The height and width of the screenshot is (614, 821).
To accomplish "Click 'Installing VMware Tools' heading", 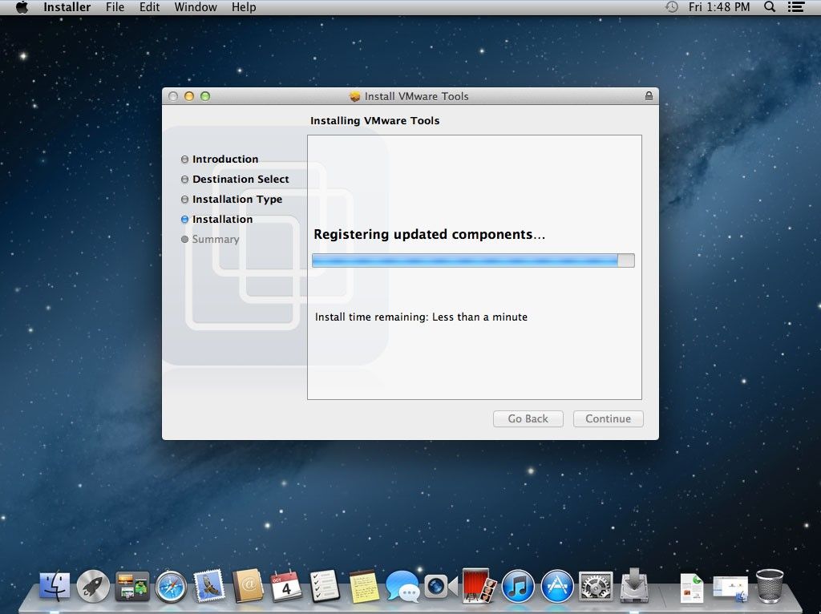I will (375, 120).
